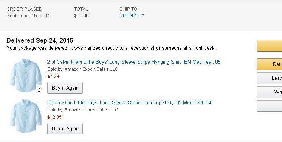
Task: Open the second teal shirt thumbnail image
Action: tap(26, 116)
